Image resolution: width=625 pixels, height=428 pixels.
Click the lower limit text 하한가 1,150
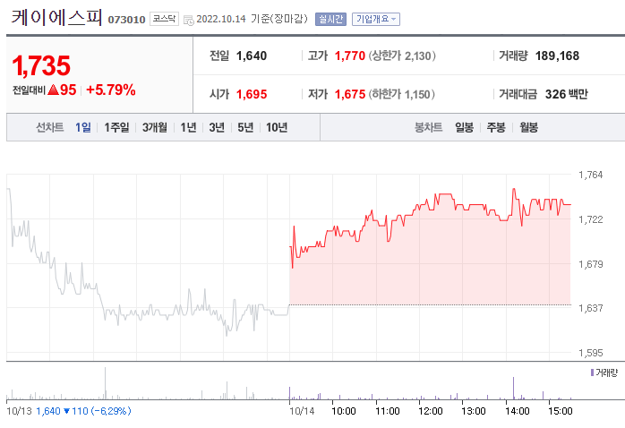tap(401, 94)
